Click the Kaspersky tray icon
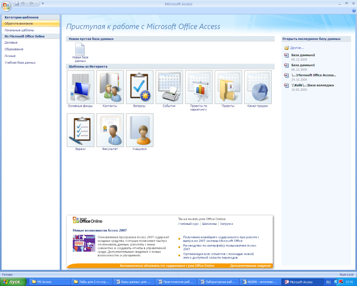This screenshot has height=286, width=357. coord(341,282)
